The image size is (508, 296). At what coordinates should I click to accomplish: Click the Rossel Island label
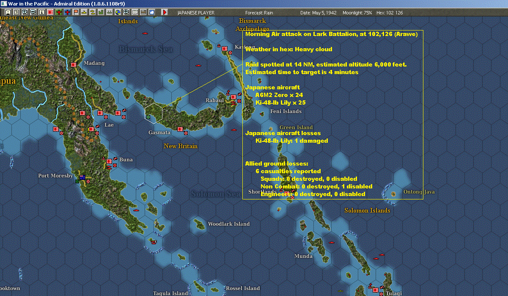243,288
